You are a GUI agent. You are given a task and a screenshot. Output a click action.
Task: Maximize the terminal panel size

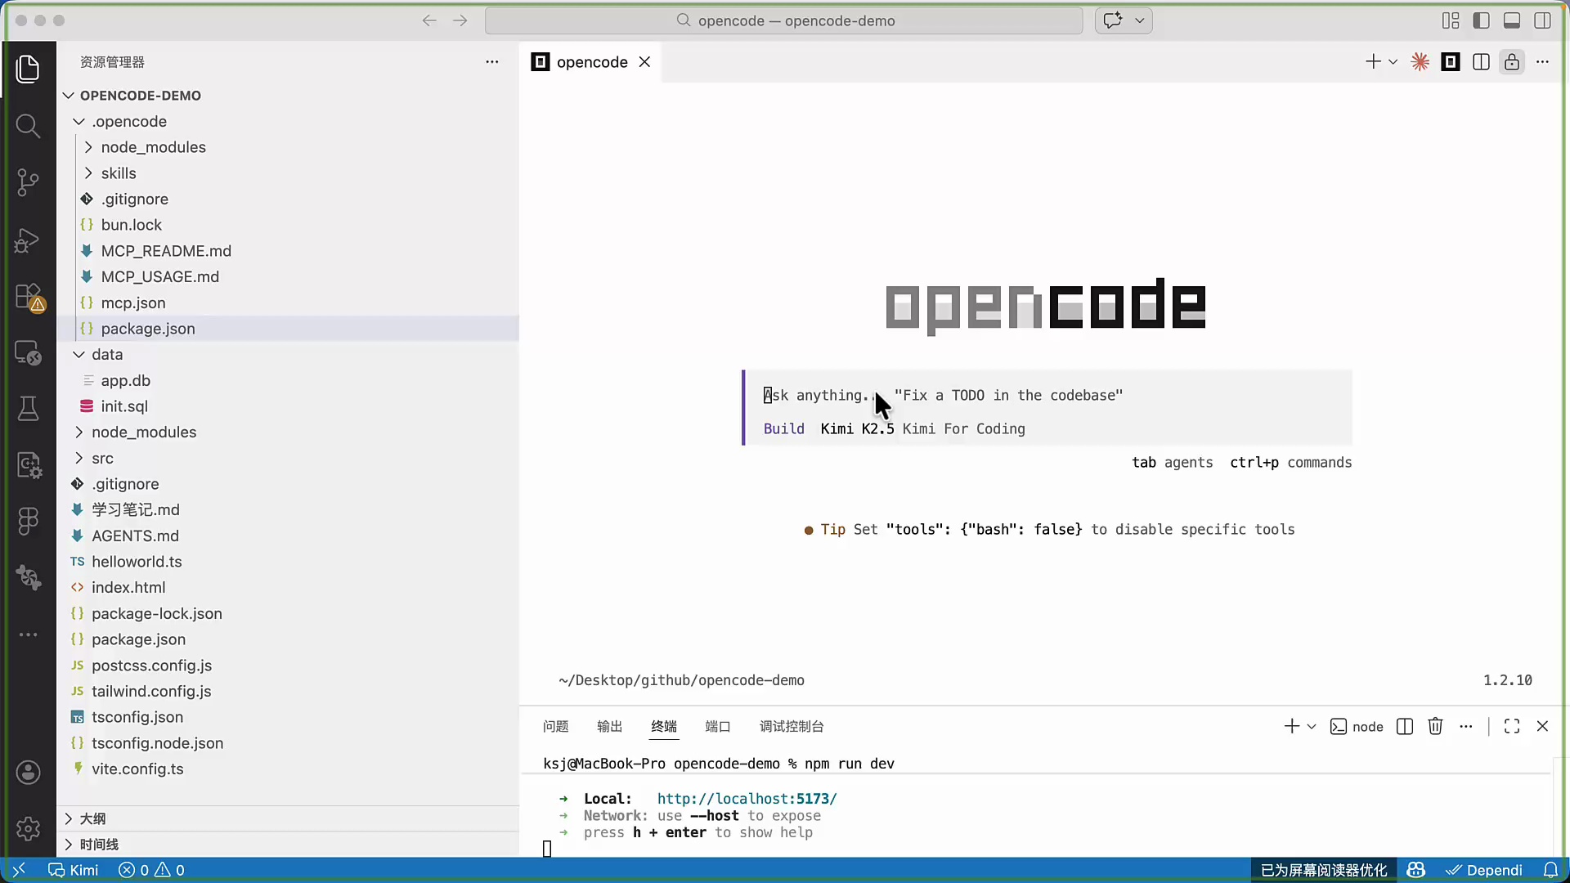coord(1512,726)
